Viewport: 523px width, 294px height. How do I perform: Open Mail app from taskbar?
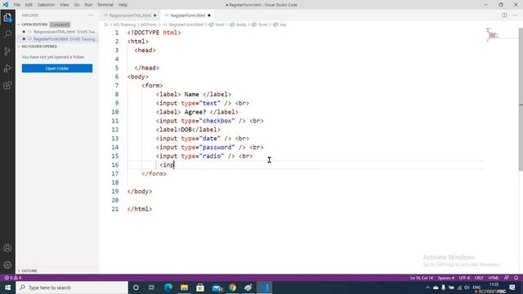click(217, 287)
